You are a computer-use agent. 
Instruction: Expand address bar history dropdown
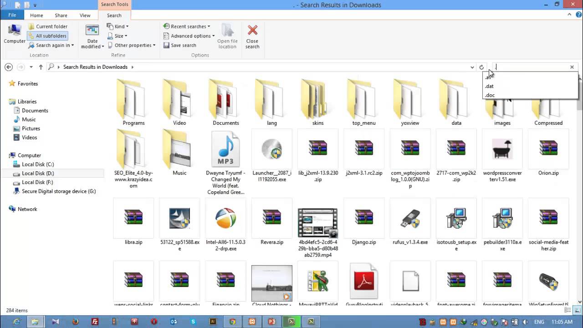472,67
